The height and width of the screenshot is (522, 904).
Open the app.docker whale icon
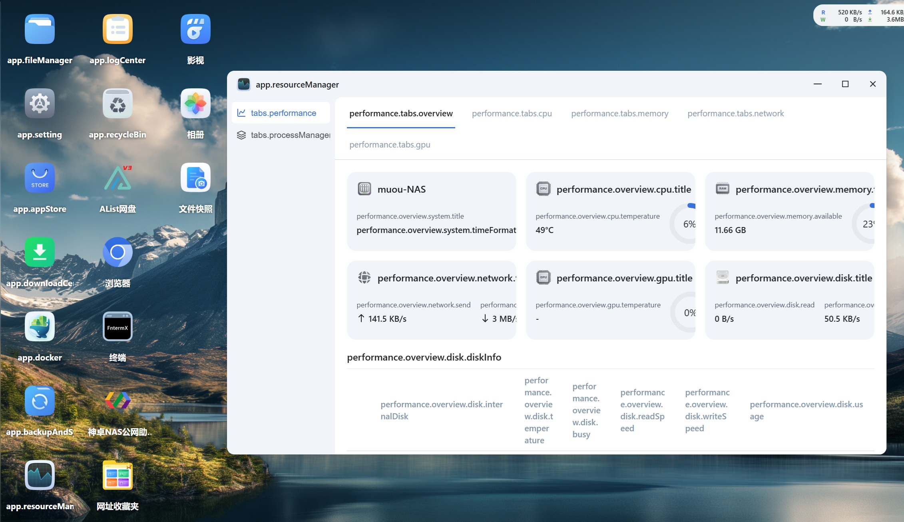tap(40, 327)
